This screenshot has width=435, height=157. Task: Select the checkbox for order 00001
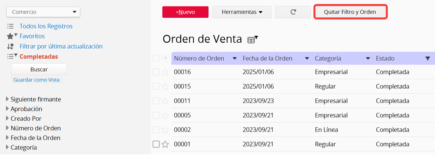(x=156, y=144)
